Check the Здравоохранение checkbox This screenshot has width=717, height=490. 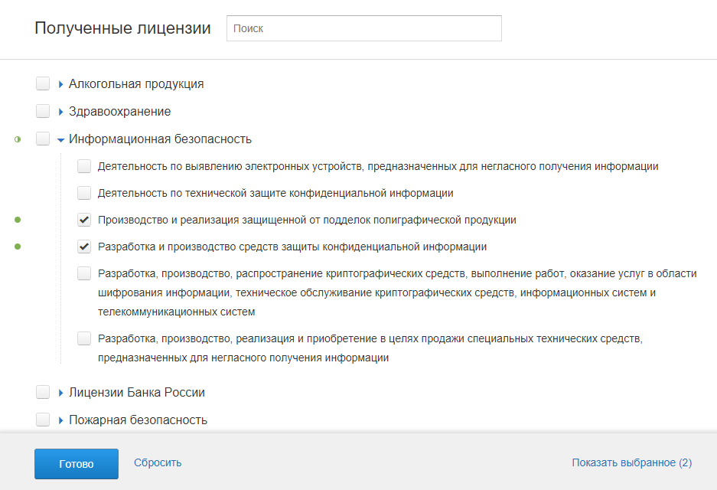[x=43, y=112]
